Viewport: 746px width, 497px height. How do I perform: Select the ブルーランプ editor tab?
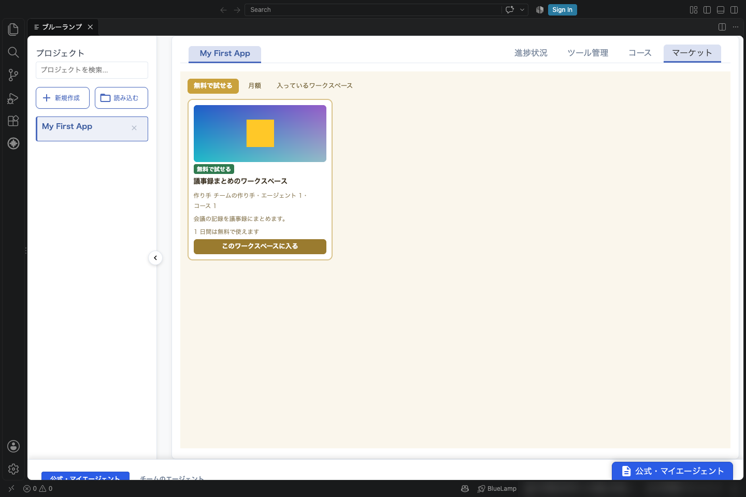coord(63,27)
